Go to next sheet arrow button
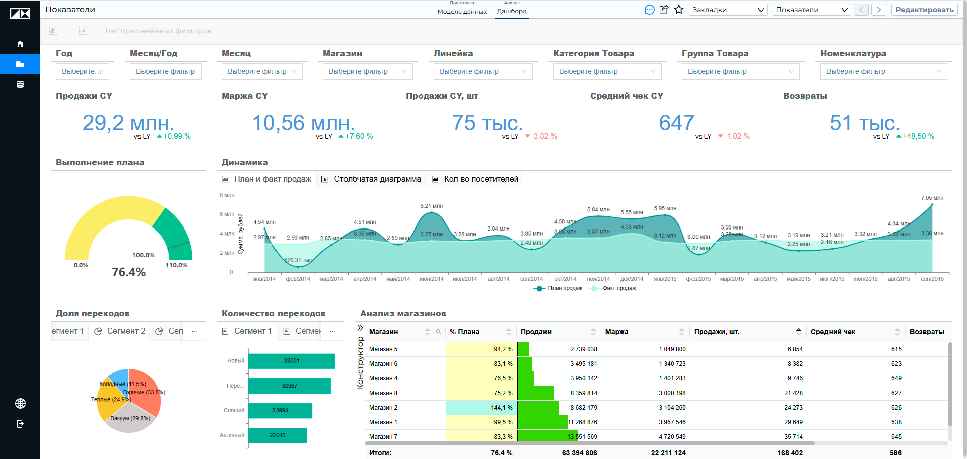The width and height of the screenshot is (967, 459). pos(879,10)
